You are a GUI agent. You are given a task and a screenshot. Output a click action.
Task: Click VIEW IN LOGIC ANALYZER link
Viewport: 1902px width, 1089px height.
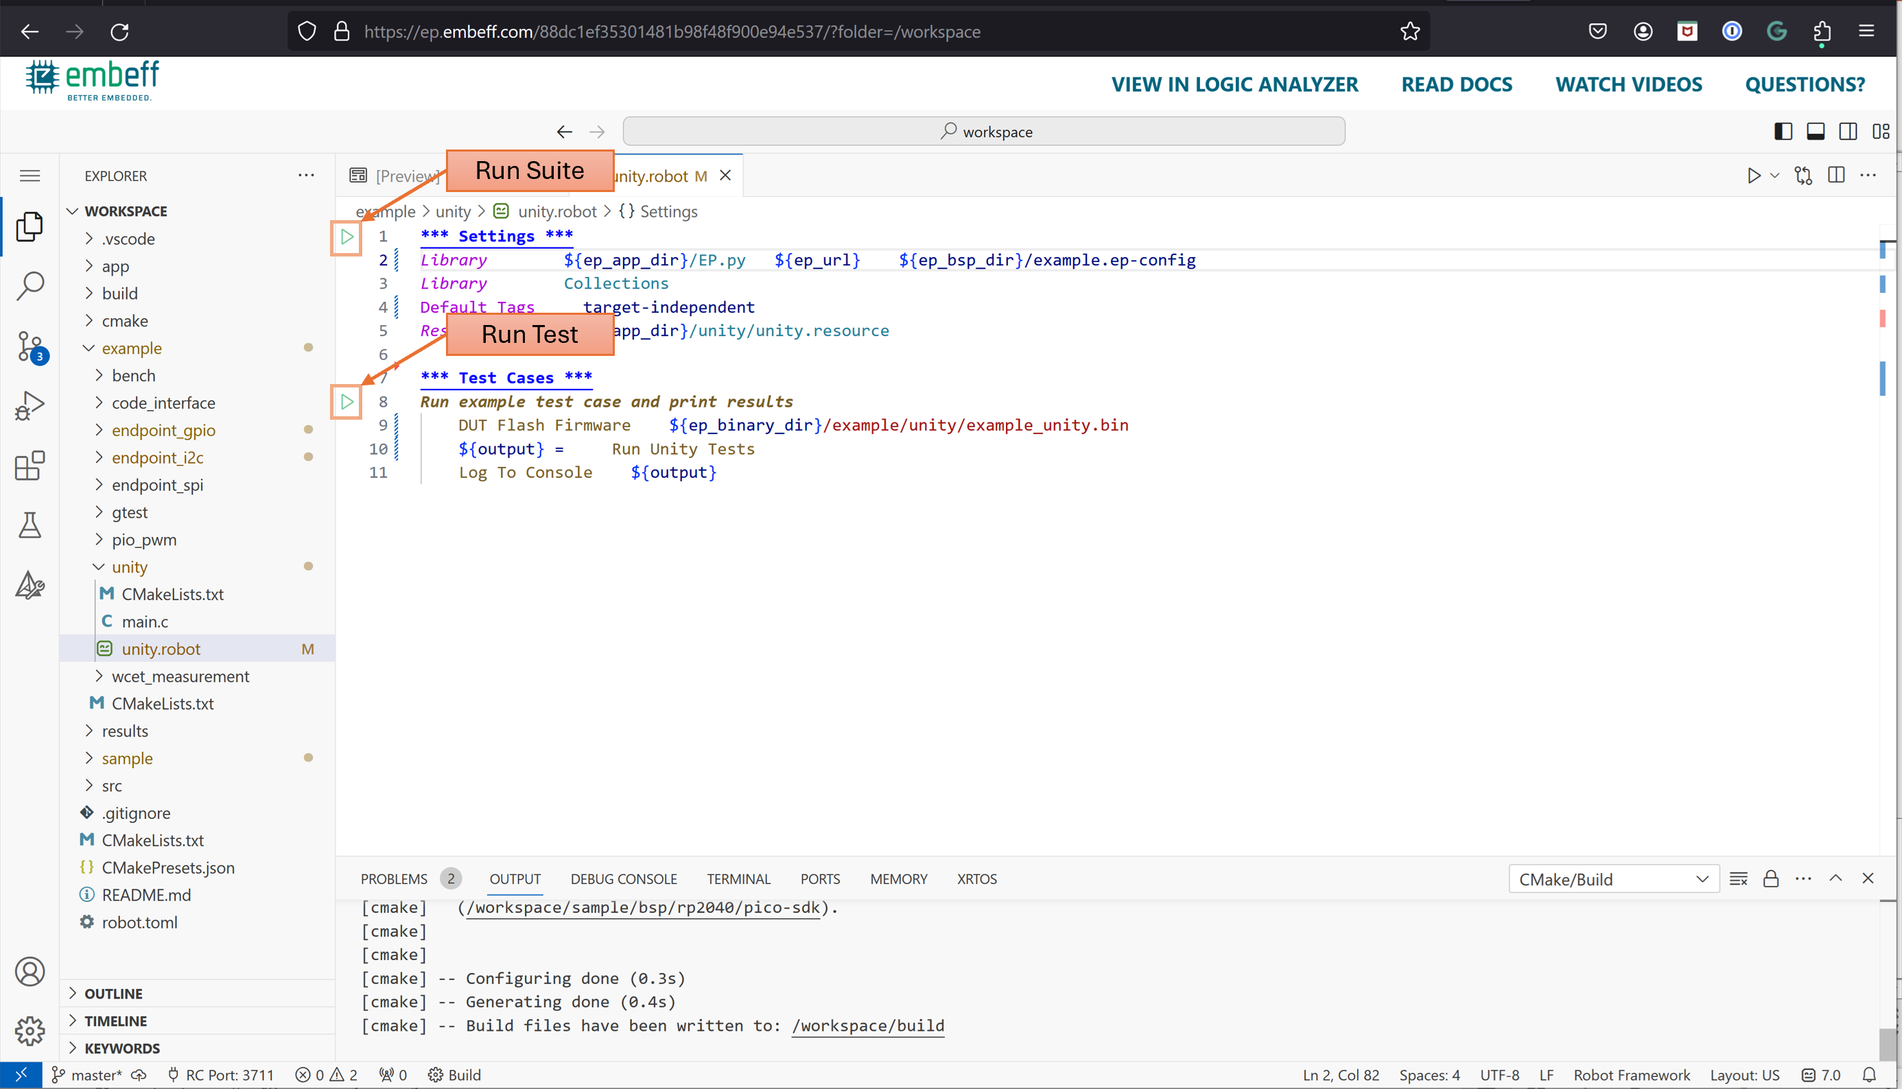(x=1234, y=84)
